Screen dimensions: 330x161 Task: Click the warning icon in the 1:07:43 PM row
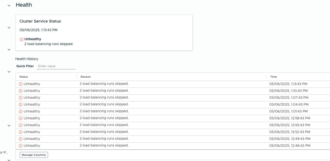pos(21,98)
